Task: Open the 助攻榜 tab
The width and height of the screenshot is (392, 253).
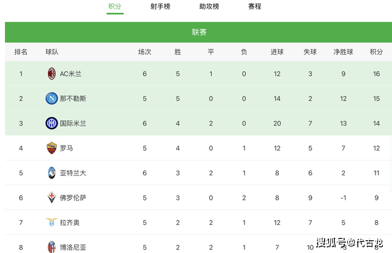Action: (x=209, y=6)
